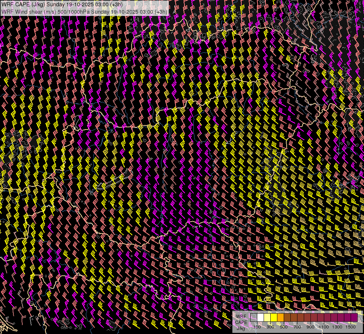This screenshot has width=364, height=334.
Task: Click the 'WRF' word in the legend
Action: (241, 317)
